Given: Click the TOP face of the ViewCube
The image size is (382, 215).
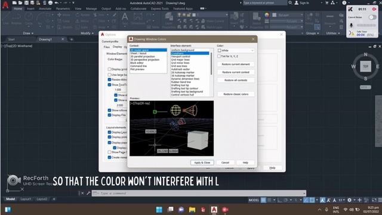Looking at the screenshot, I should click(x=365, y=66).
